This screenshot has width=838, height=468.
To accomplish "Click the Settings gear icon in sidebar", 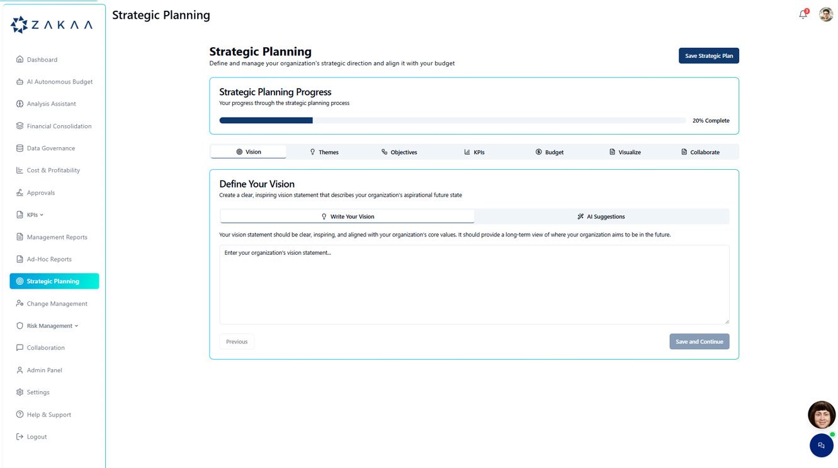I will tap(20, 393).
